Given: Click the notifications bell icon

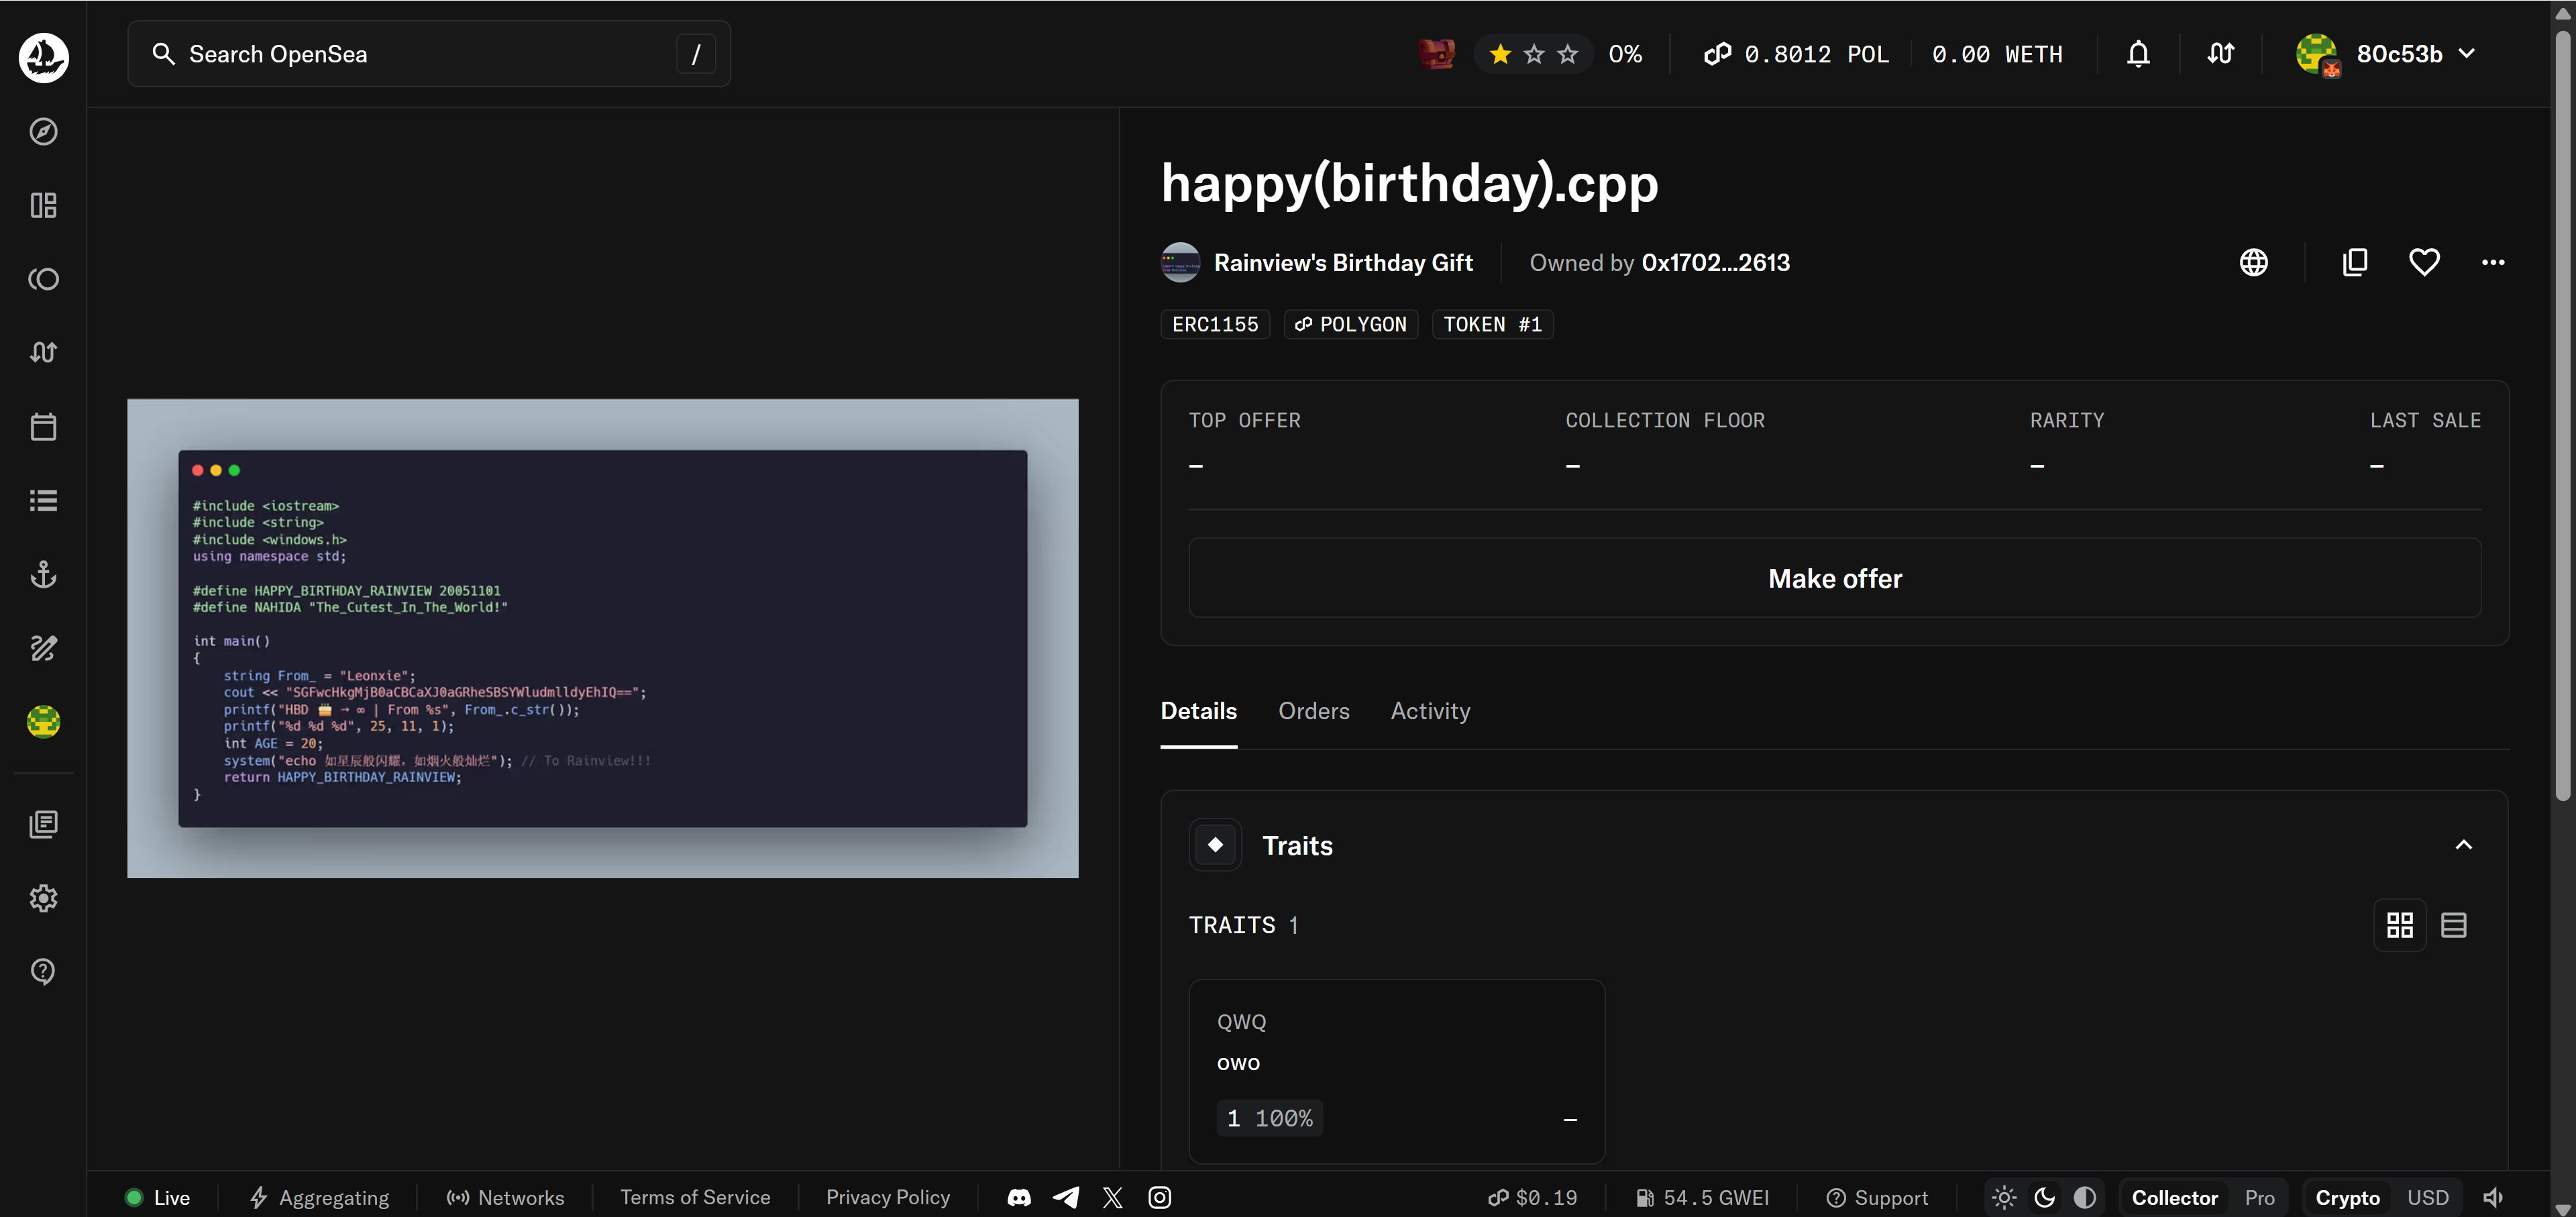Looking at the screenshot, I should [x=2138, y=54].
